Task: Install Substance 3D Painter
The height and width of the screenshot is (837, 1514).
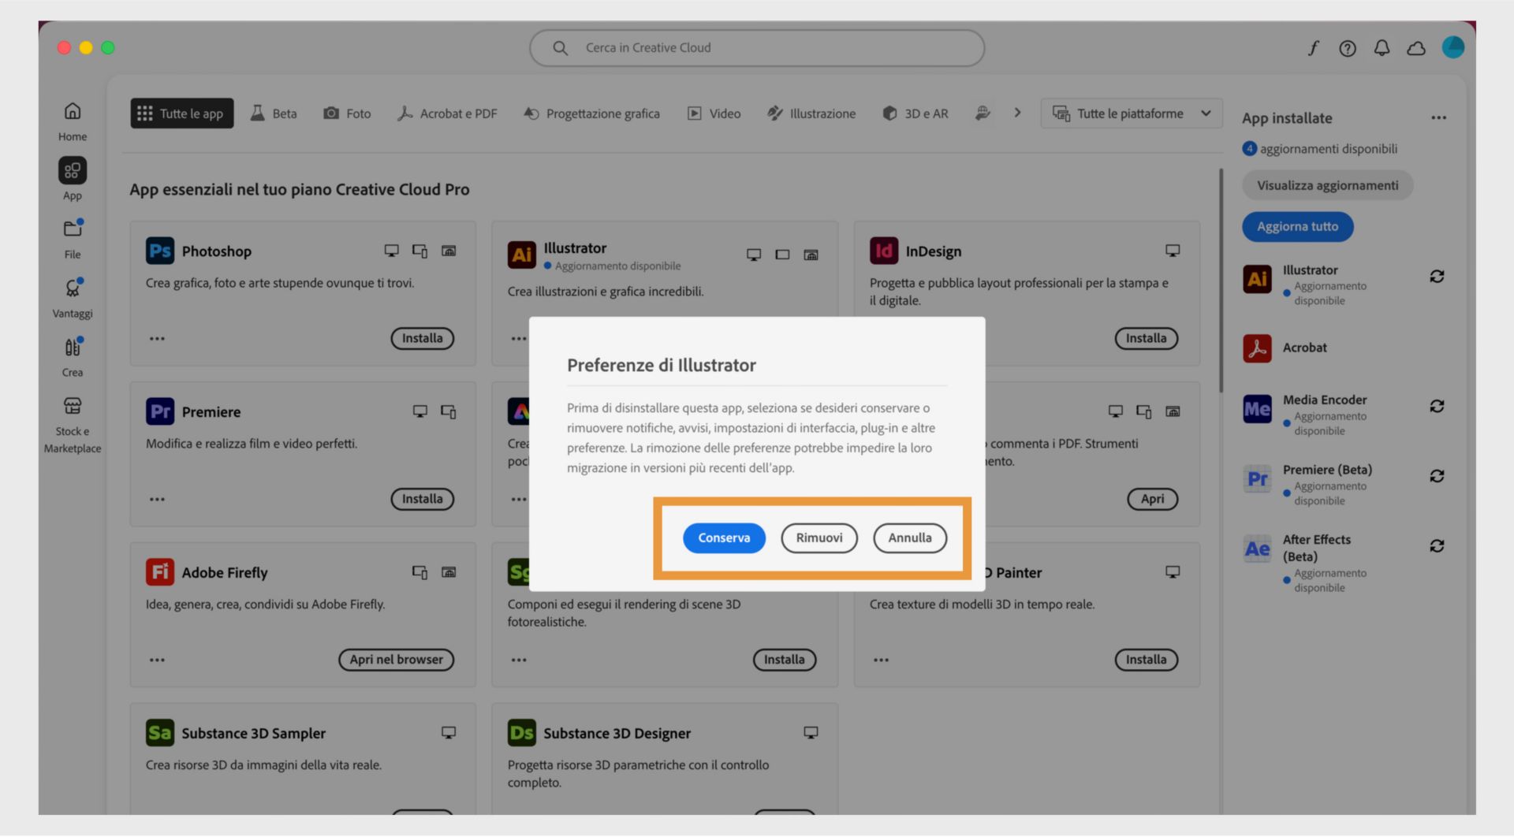Action: pyautogui.click(x=1146, y=660)
